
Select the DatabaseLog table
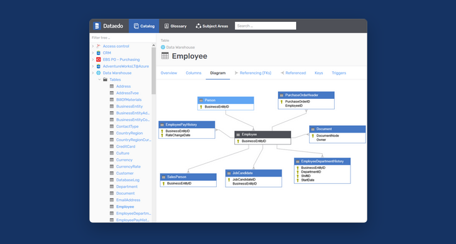[127, 180]
